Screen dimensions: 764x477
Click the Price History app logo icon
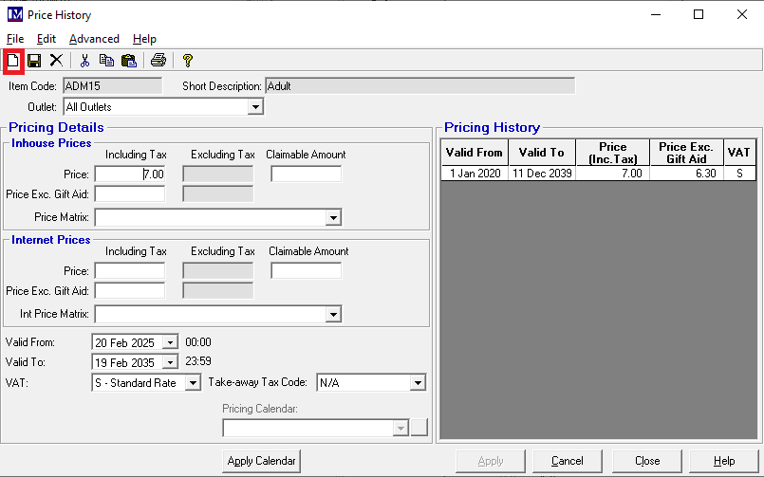(15, 14)
